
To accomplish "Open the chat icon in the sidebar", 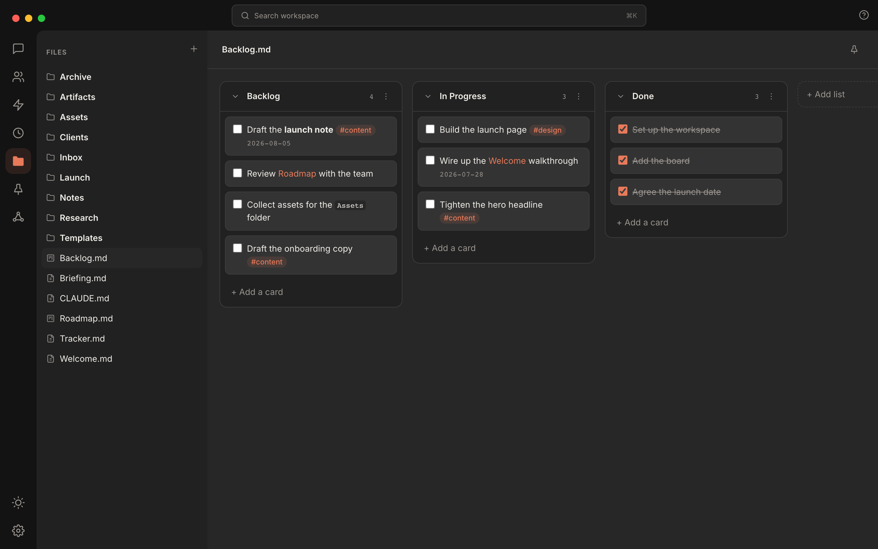I will click(x=18, y=49).
